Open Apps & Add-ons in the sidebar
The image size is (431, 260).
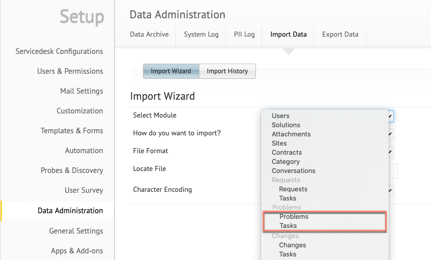[x=76, y=250]
